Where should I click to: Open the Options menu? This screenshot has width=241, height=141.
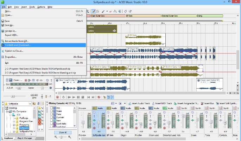[x=41, y=7]
